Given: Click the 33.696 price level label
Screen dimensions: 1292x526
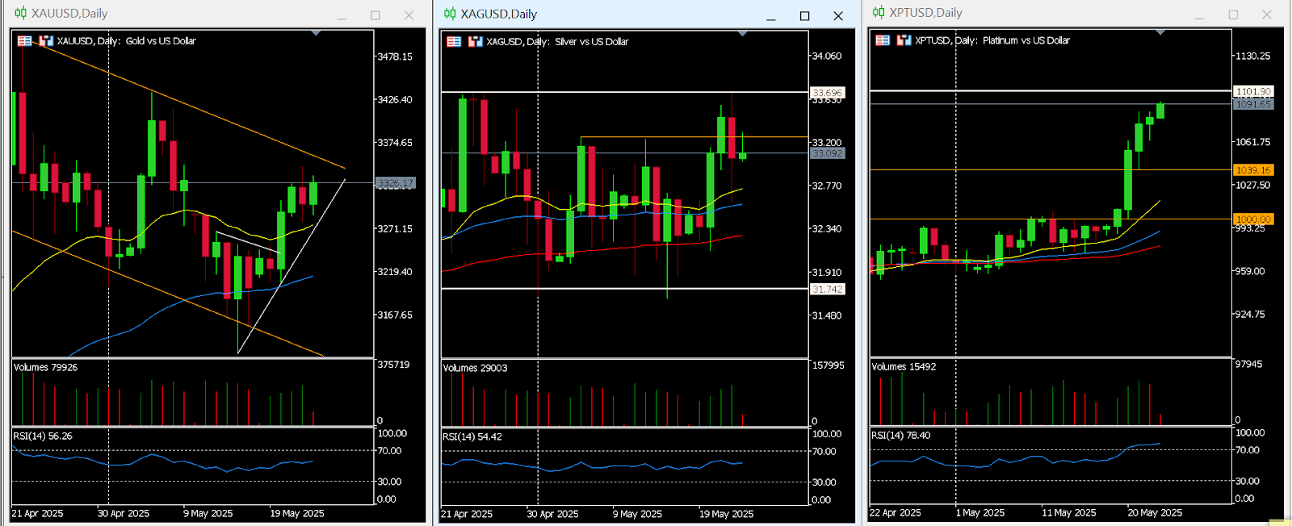Looking at the screenshot, I should pos(827,93).
